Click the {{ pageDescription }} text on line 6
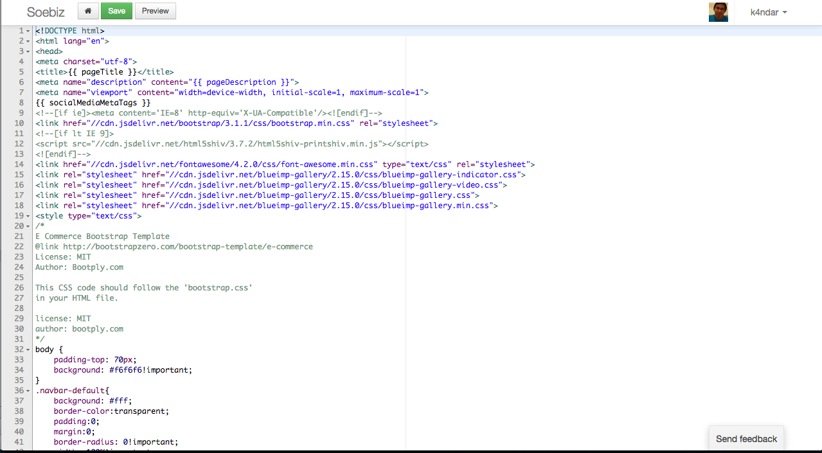The height and width of the screenshot is (453, 822). pos(240,82)
